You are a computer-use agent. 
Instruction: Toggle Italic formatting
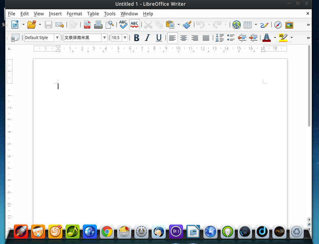[147, 38]
